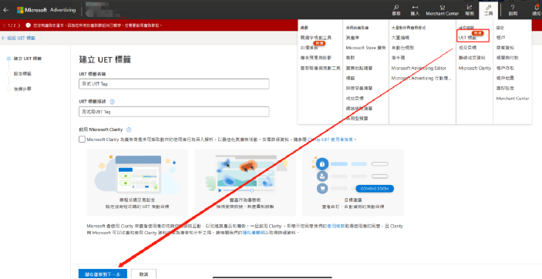Open 自動化規則 menu item
The height and width of the screenshot is (279, 542).
[402, 48]
